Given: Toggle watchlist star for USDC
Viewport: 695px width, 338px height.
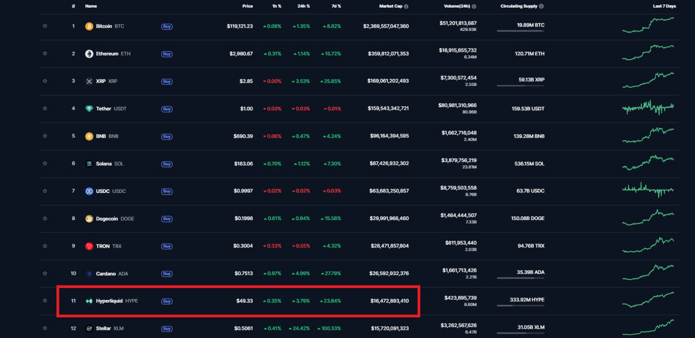Looking at the screenshot, I should point(45,191).
